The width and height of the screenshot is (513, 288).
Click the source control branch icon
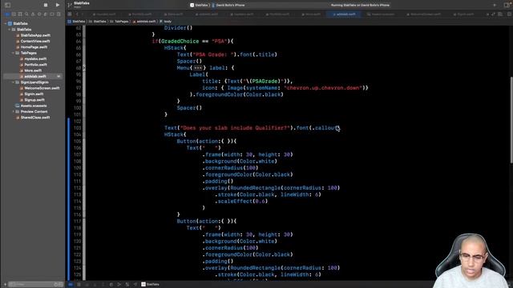click(70, 6)
